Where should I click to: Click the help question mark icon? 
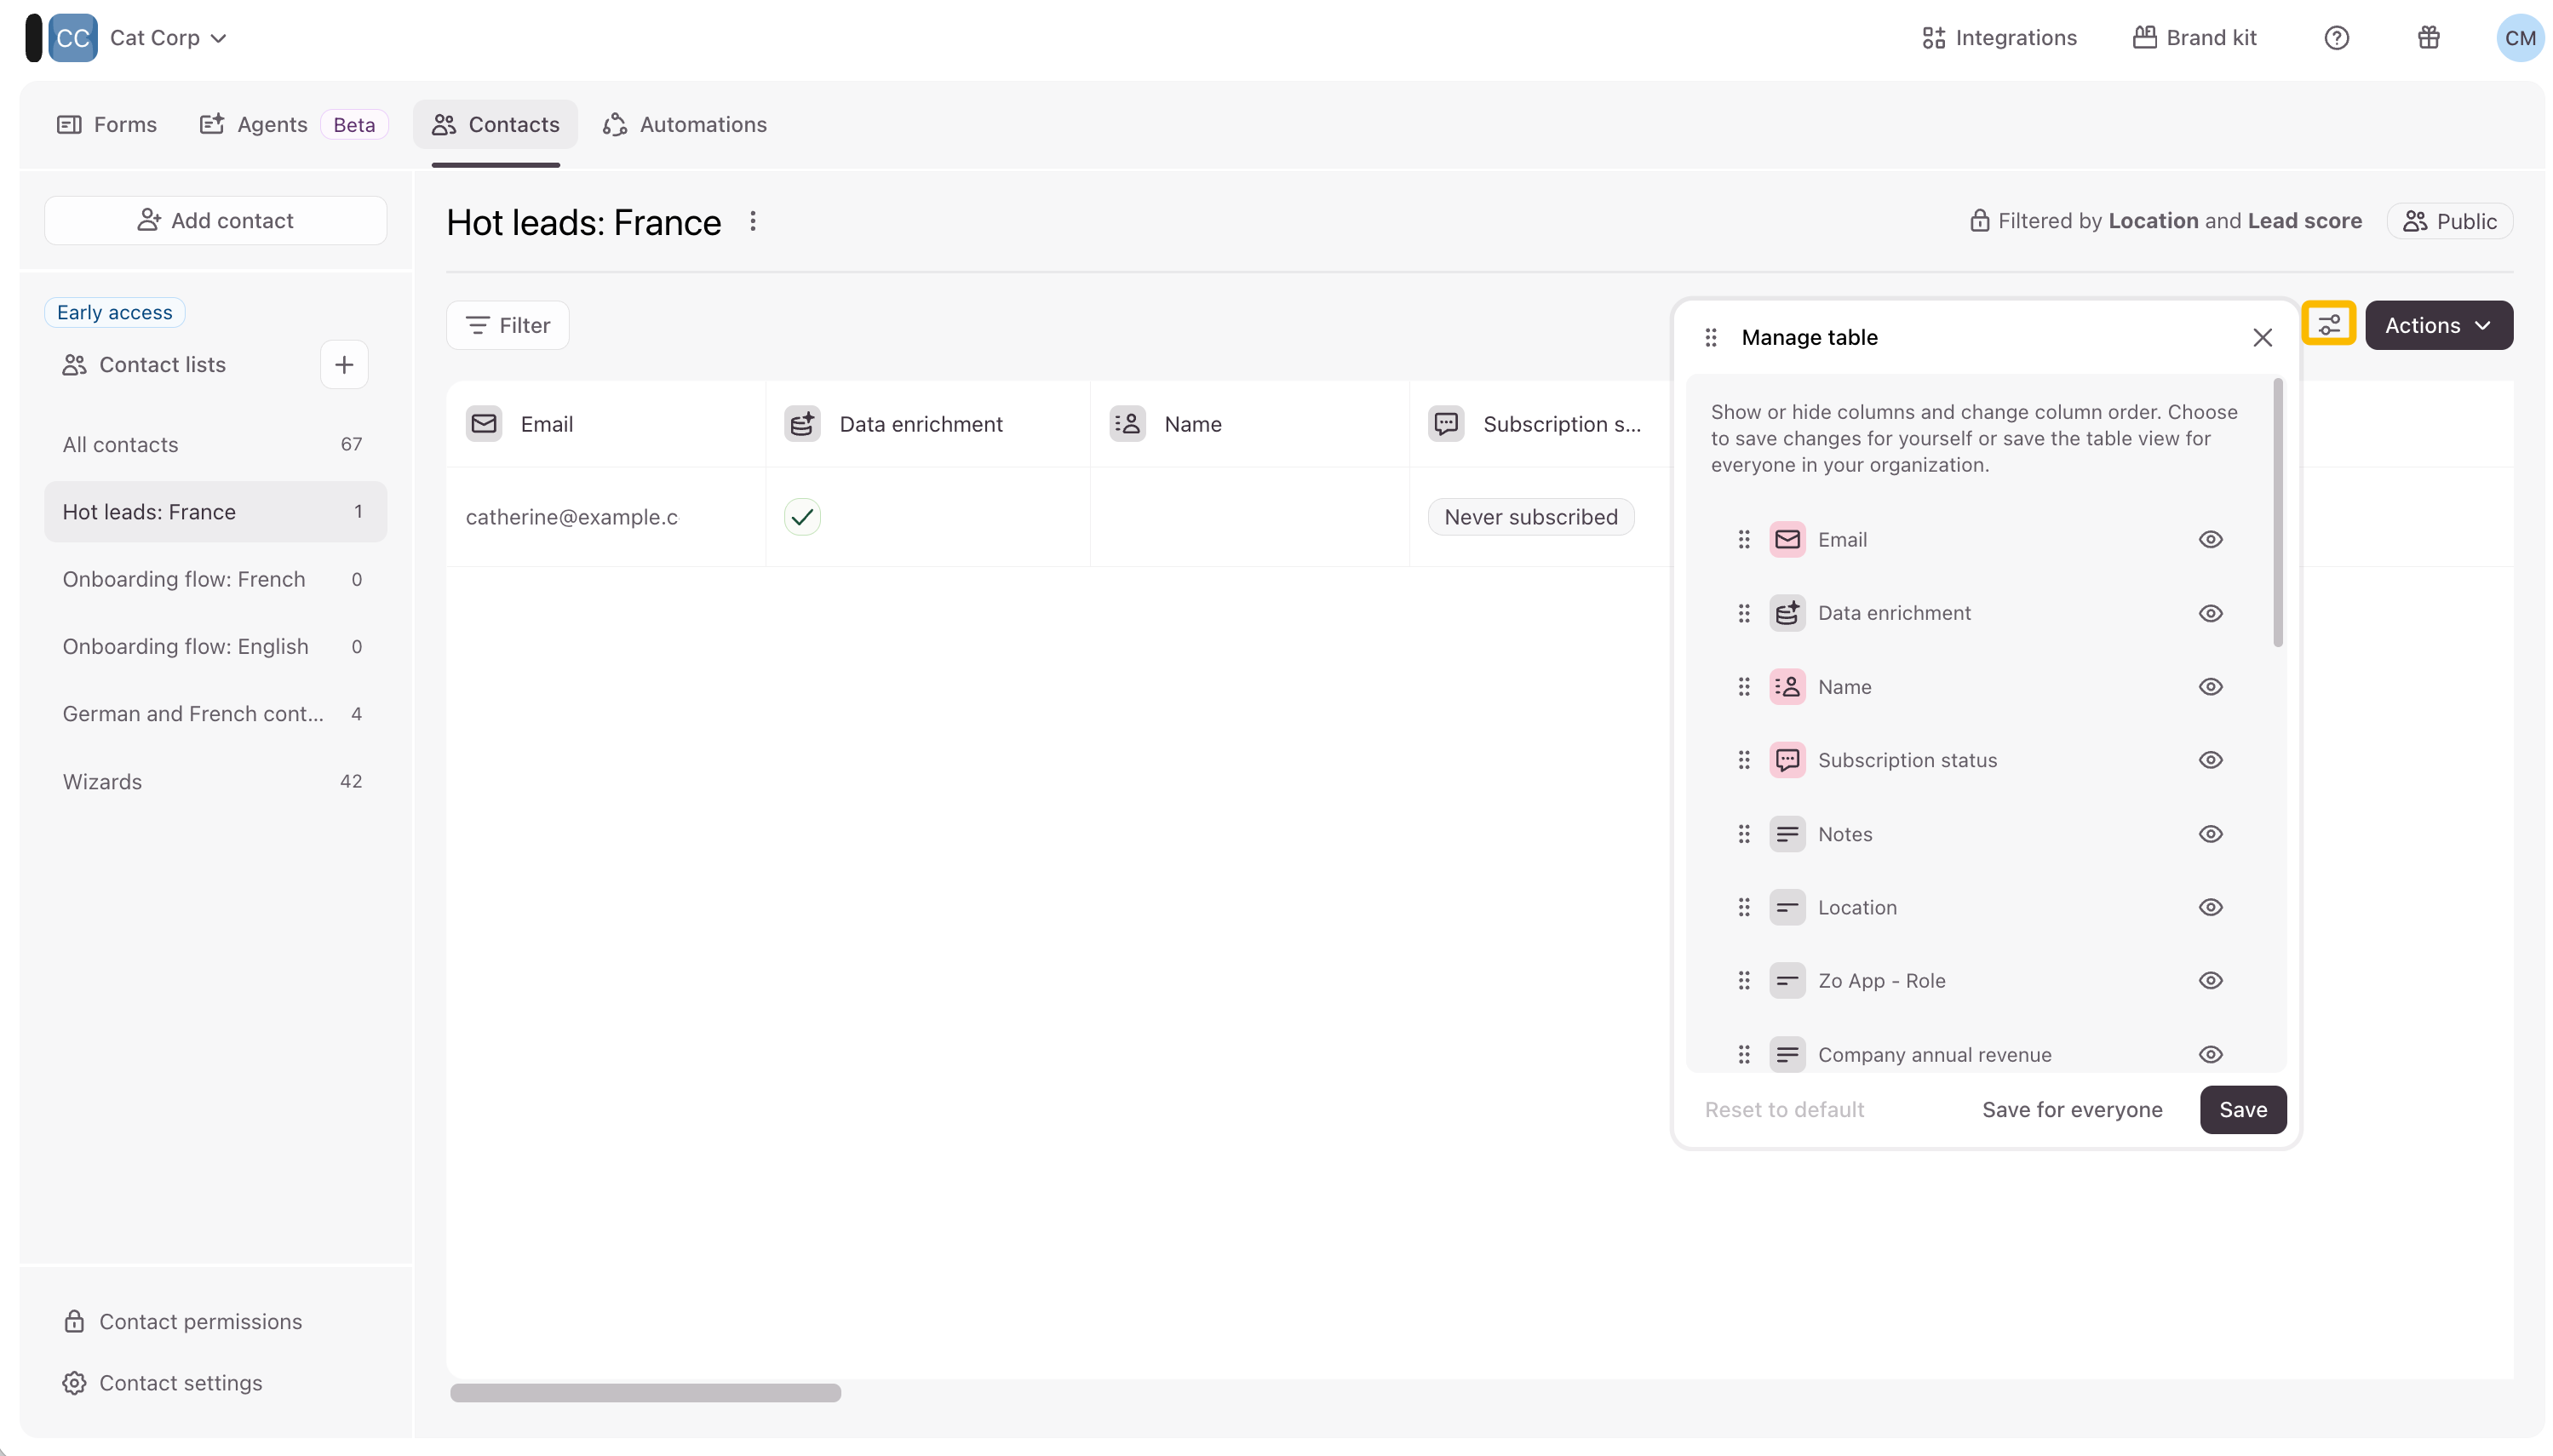click(x=2335, y=38)
